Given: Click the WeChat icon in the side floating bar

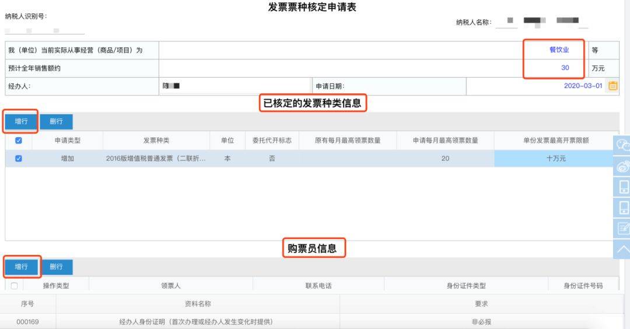Looking at the screenshot, I should pyautogui.click(x=622, y=145).
